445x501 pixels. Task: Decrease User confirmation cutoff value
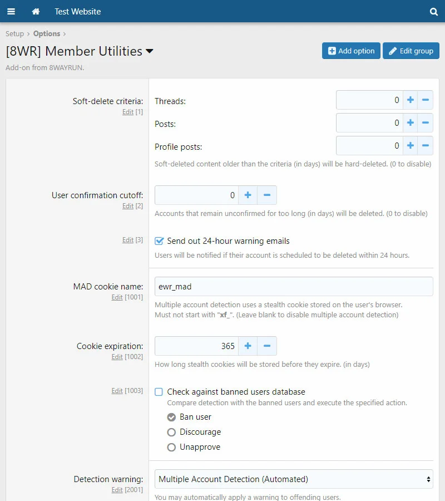[267, 195]
